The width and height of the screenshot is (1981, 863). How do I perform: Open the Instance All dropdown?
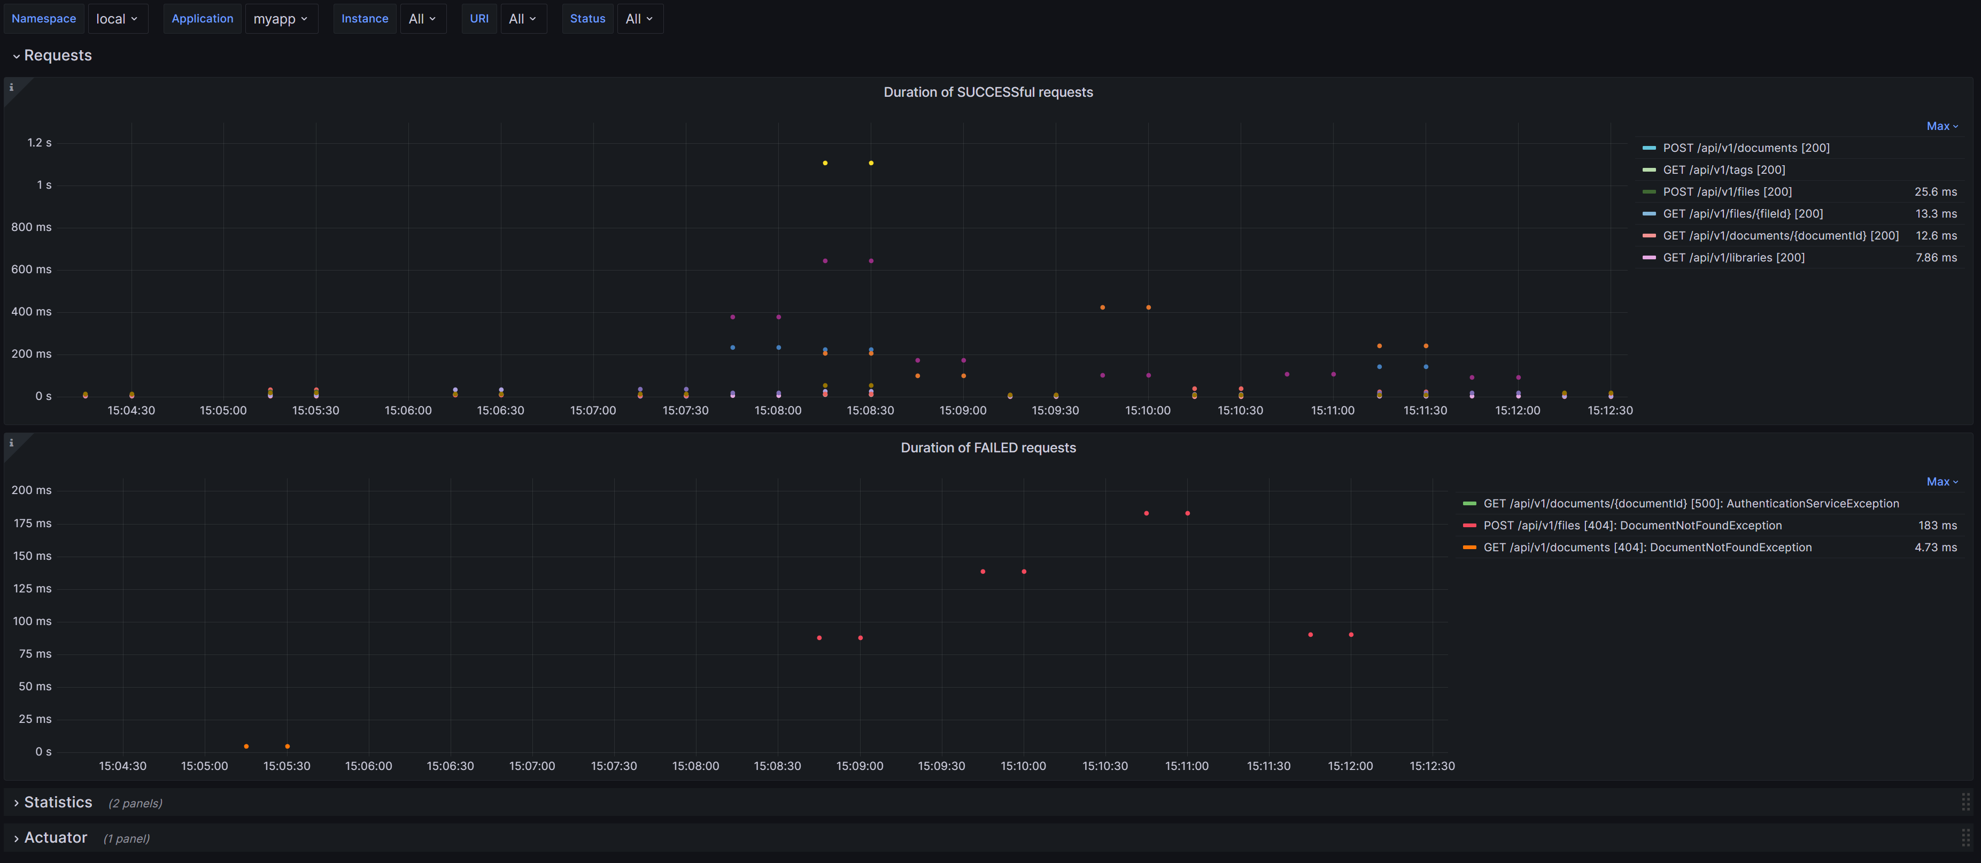[x=422, y=19]
